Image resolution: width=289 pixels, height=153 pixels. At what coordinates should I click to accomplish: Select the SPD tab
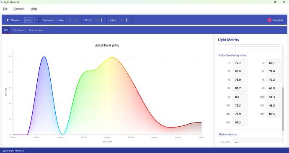tap(6, 30)
